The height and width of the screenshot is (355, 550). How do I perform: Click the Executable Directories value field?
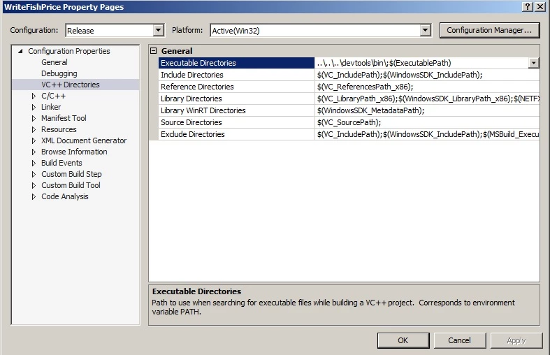click(x=421, y=63)
